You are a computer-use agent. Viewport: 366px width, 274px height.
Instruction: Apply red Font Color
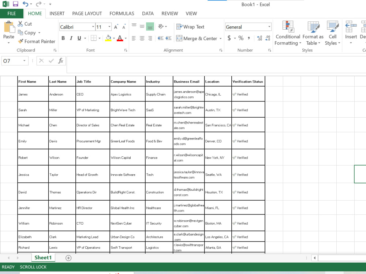tap(120, 38)
